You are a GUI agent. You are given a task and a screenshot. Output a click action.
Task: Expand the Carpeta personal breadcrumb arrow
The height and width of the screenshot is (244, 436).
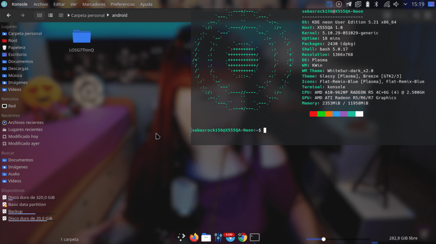69,15
